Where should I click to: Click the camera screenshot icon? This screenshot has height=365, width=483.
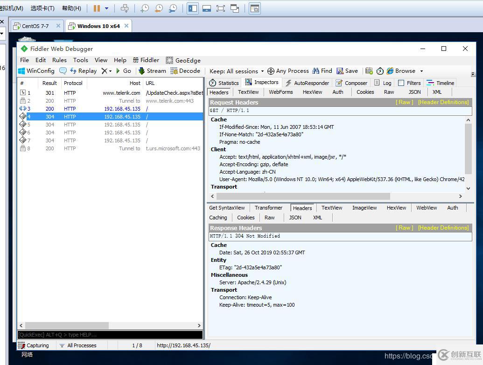tap(369, 71)
